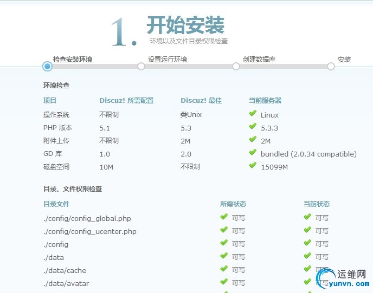Click the 目录、文件权限检查 section title

(x=73, y=189)
